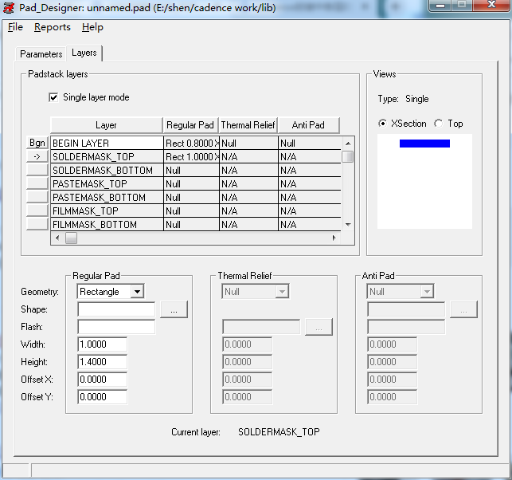Click the layer table scroll-up arrow
The width and height of the screenshot is (512, 480).
point(347,144)
